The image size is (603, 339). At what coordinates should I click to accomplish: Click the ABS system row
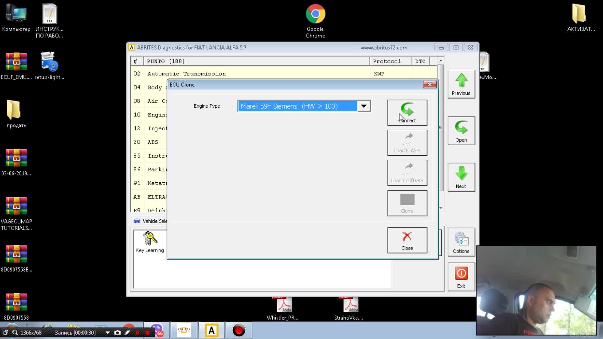click(x=153, y=142)
